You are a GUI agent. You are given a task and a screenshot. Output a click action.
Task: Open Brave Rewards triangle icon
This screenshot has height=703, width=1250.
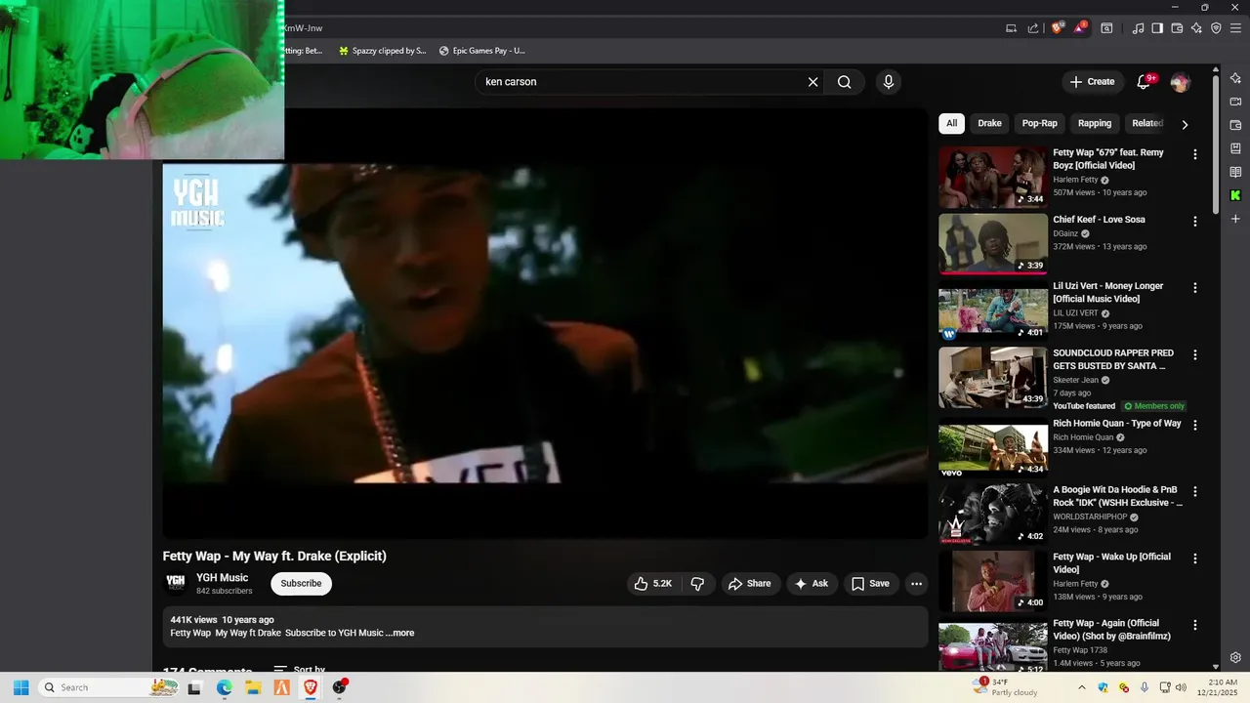(1080, 28)
